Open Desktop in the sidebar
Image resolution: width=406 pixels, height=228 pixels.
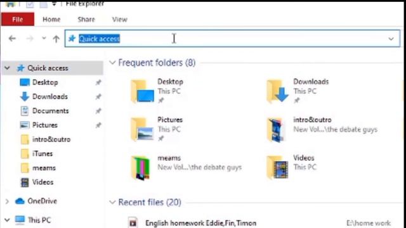[x=45, y=82]
